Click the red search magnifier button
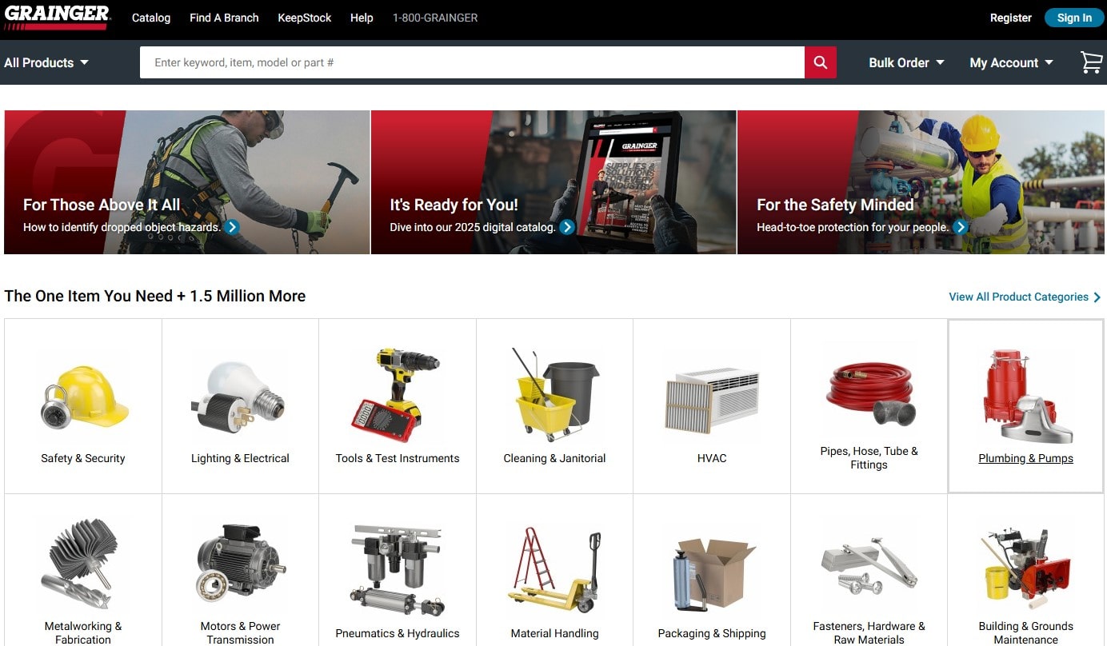Screen dimensions: 1107x646 821,62
